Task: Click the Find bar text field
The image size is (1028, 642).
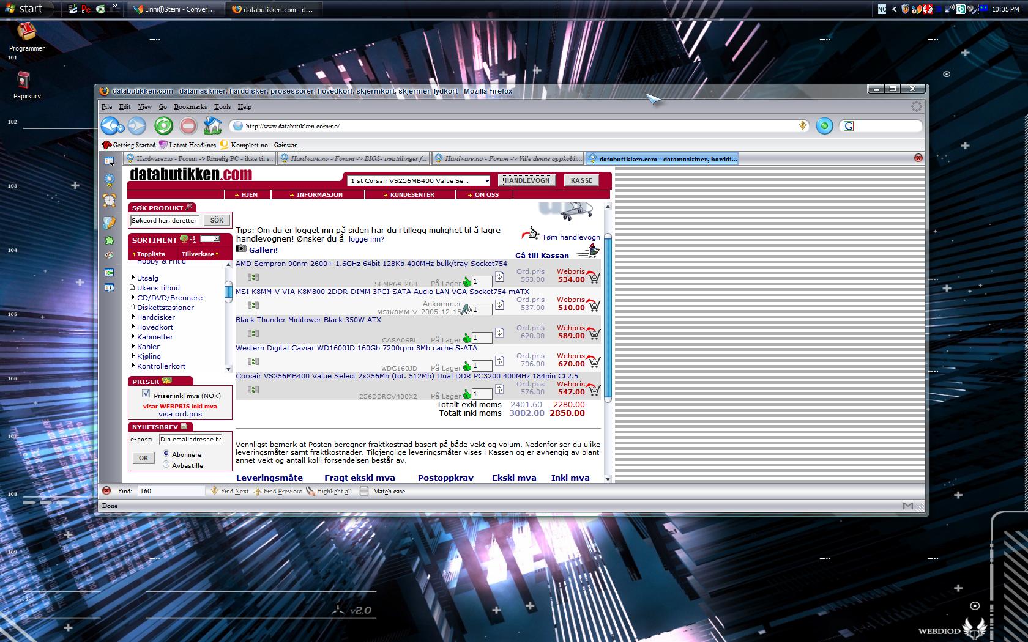Action: tap(171, 491)
